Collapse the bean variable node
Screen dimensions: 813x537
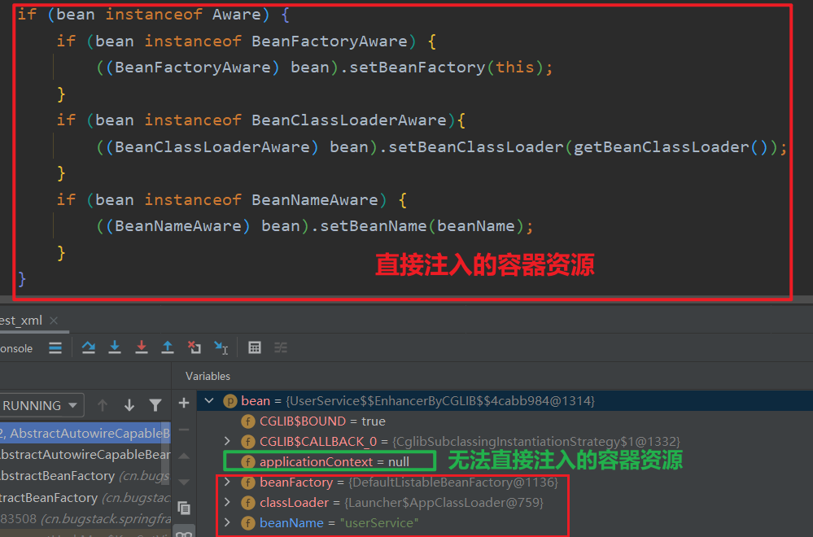tap(210, 401)
